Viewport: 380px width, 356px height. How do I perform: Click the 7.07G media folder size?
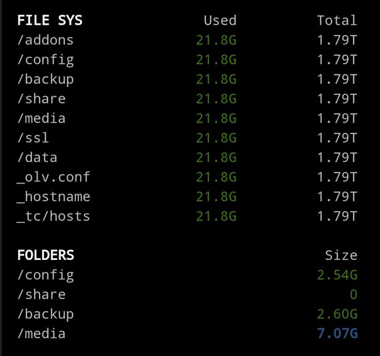tap(337, 333)
